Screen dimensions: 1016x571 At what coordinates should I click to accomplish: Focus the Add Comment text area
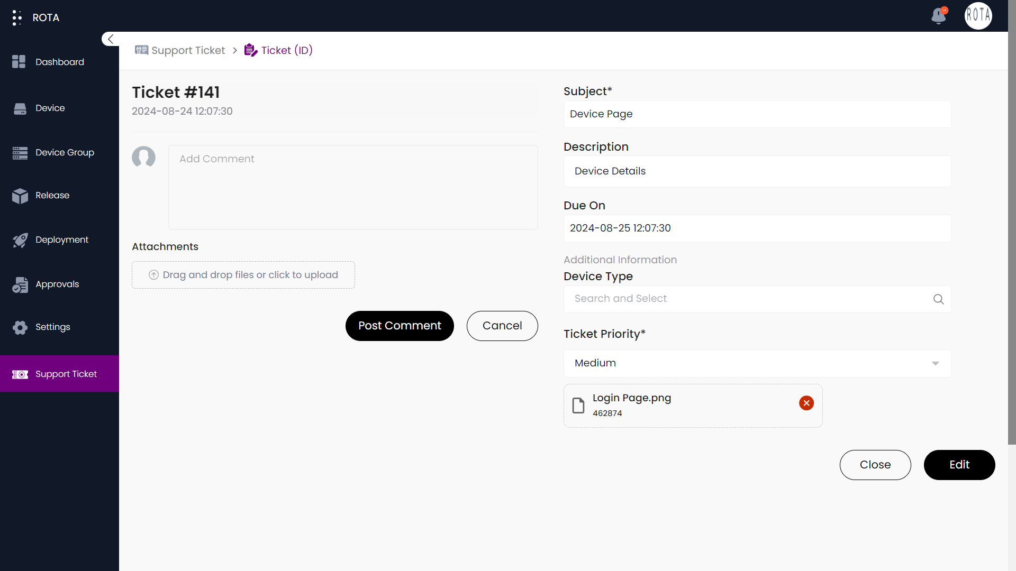[x=353, y=187]
